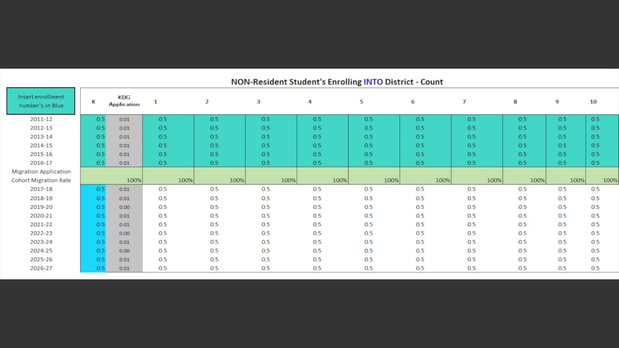This screenshot has height=348, width=619.
Task: Select the 2020-21 row label
Action: click(x=41, y=216)
